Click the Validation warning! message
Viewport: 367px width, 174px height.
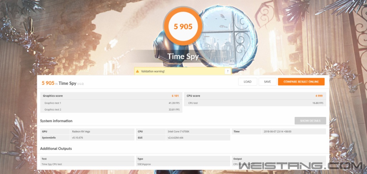point(153,71)
